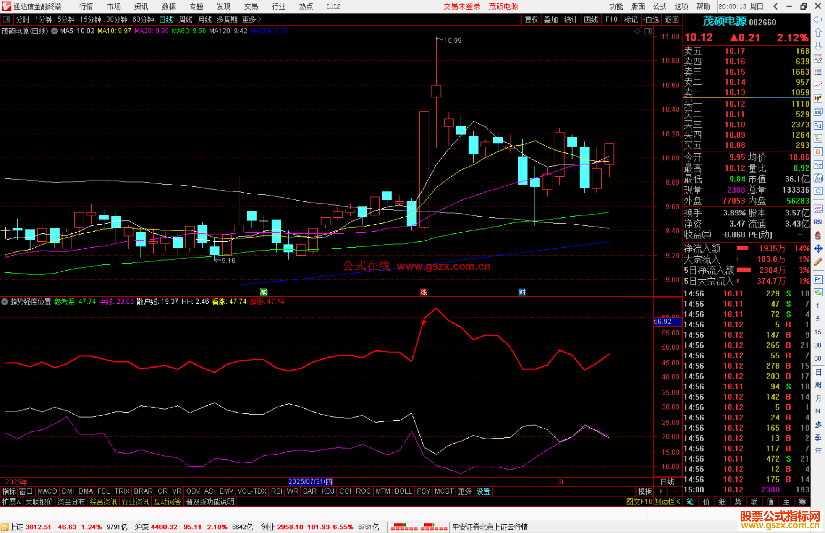This screenshot has width=825, height=533.
Task: Click the circle icon in right sidebar
Action: (818, 191)
